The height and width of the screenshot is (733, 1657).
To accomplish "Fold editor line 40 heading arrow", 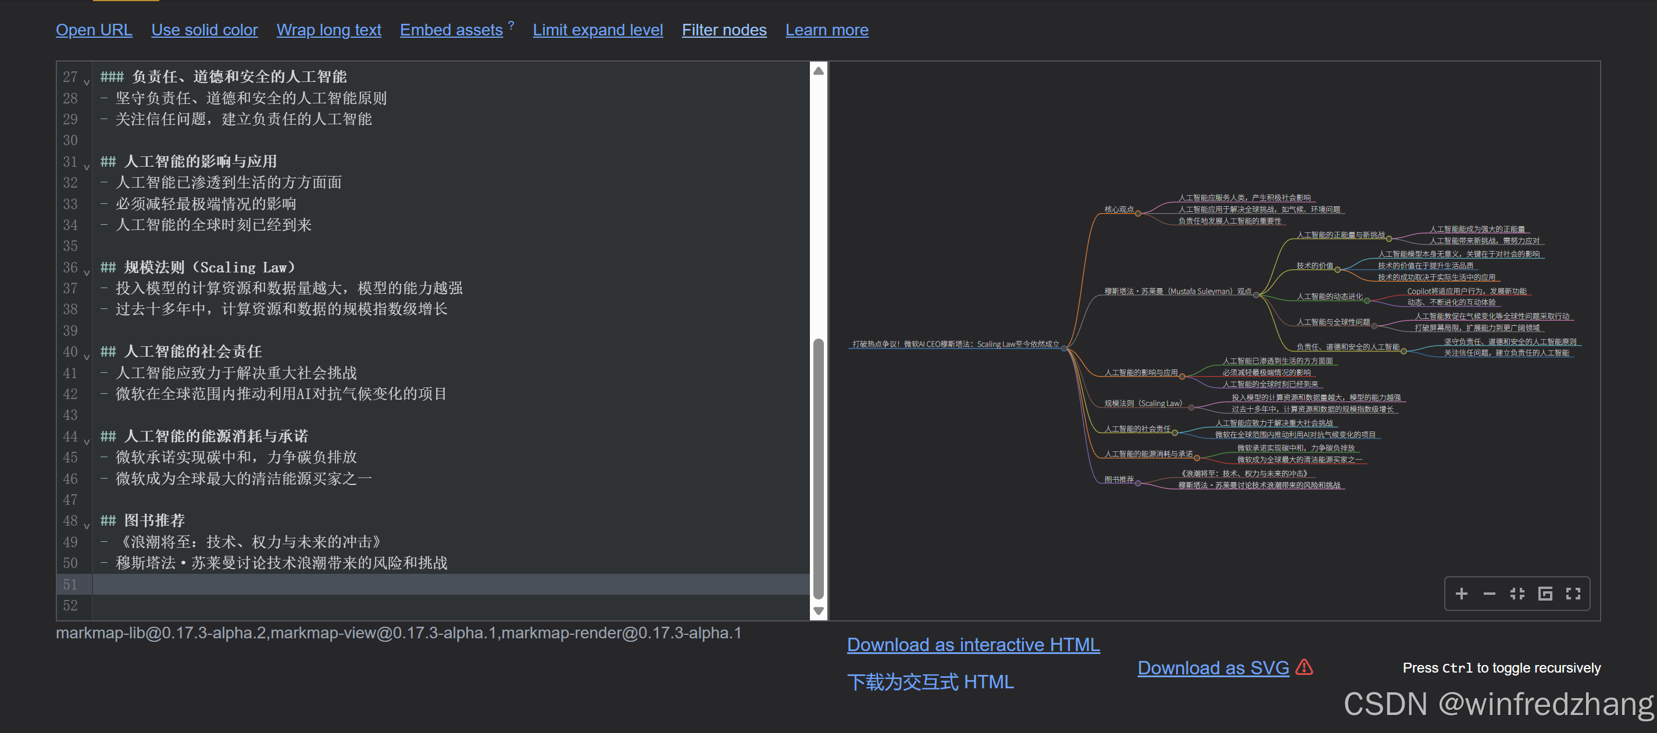I will (87, 357).
